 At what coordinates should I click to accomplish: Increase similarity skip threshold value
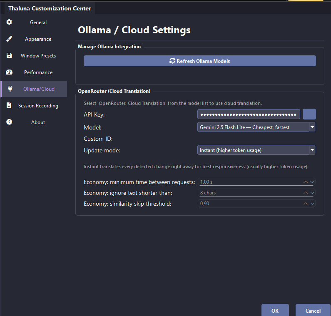click(x=306, y=204)
